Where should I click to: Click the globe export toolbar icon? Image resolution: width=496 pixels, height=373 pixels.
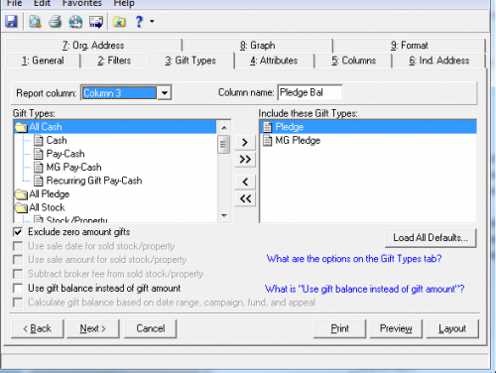(x=75, y=22)
